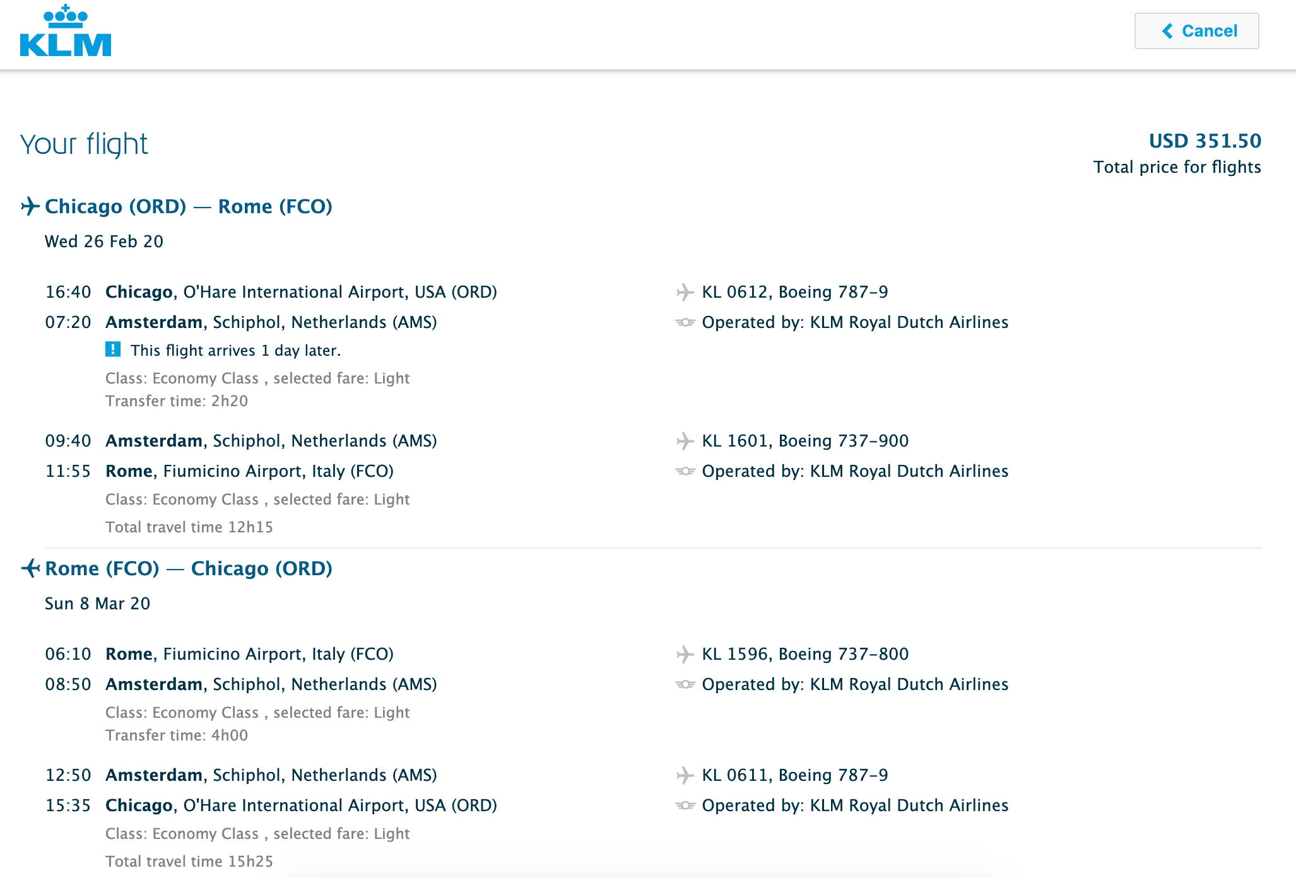
Task: Click the 'Your flight' page title
Action: point(84,144)
